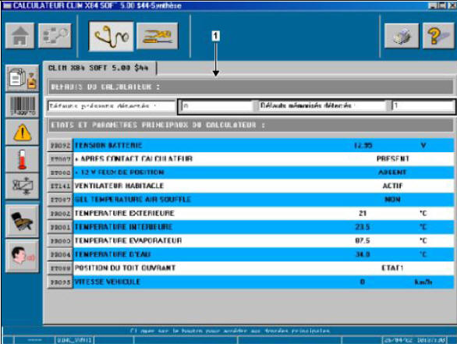
Task: Click the seat configuration icon
Action: (22, 221)
